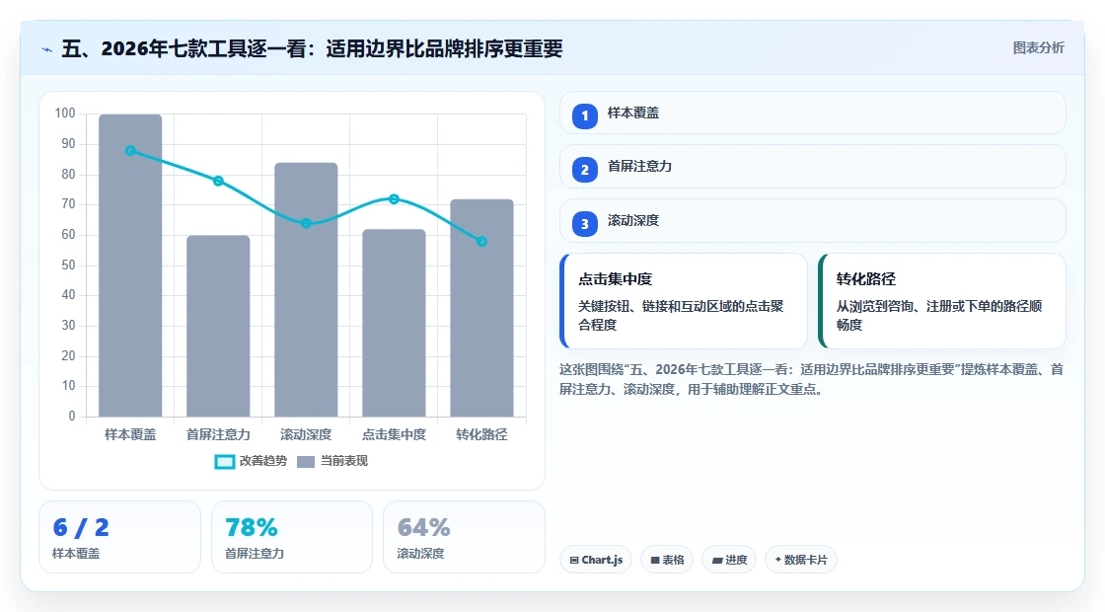Click the 滚动深度 bar in the chart

[306, 290]
